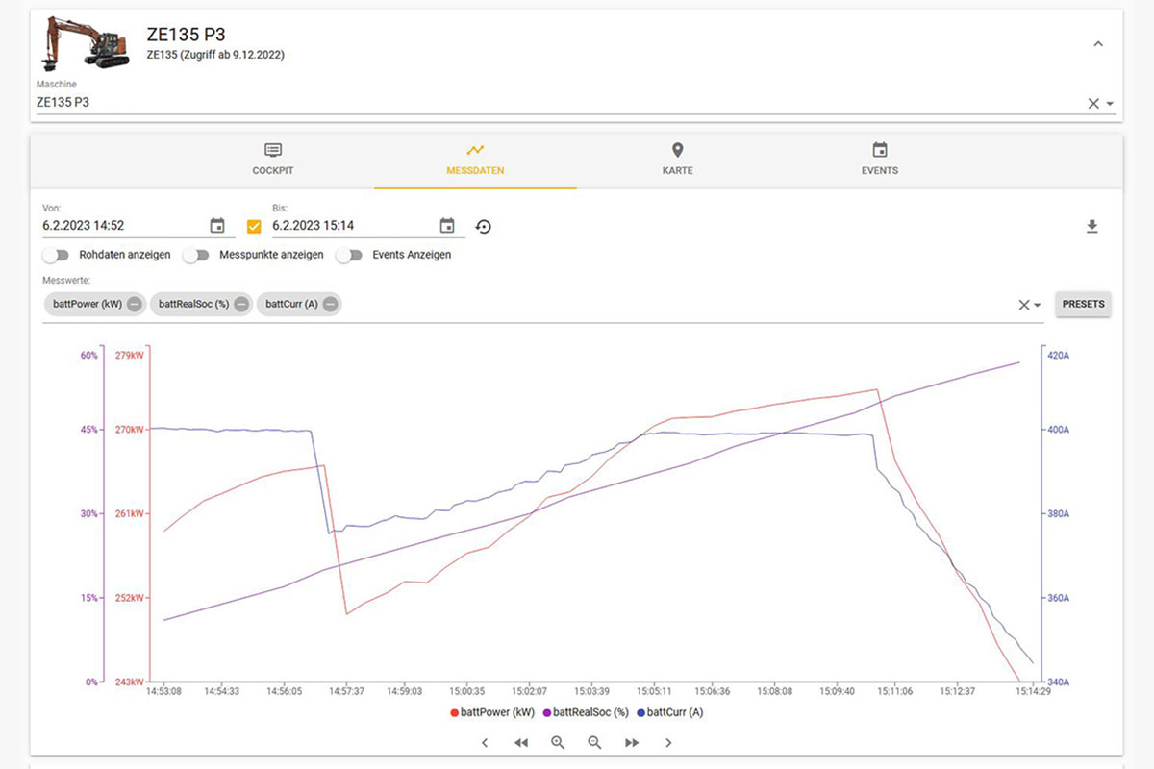Screen dimensions: 1154x769
Task: Open the Karte tab
Action: click(677, 159)
